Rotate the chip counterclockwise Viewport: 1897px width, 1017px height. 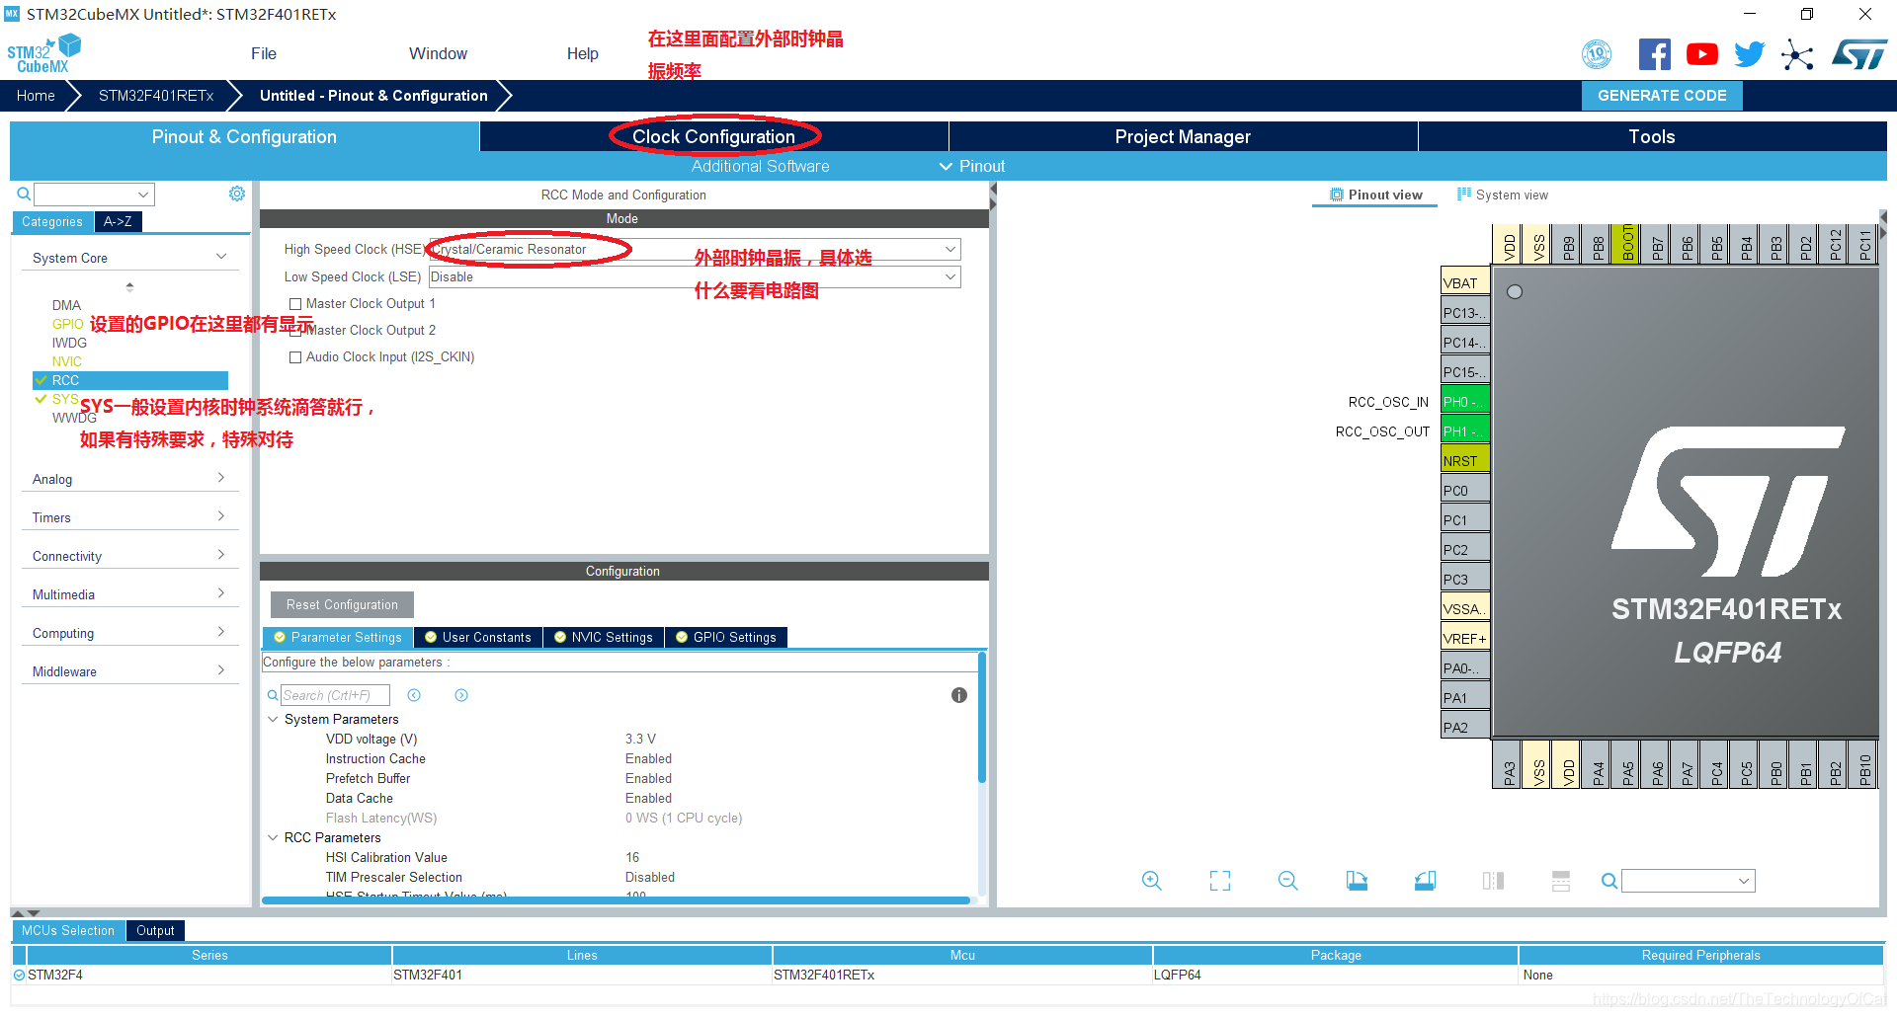coord(1425,881)
